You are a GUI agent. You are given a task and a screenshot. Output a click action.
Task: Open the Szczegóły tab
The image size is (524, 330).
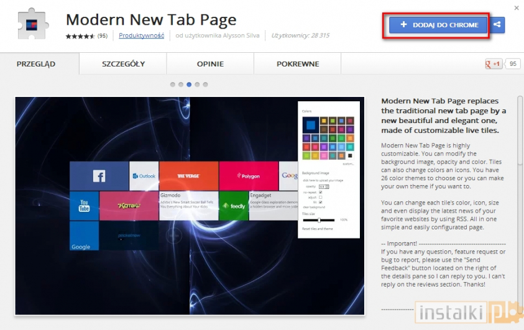(x=123, y=64)
